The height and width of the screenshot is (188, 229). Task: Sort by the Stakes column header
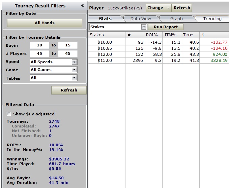click(107, 35)
